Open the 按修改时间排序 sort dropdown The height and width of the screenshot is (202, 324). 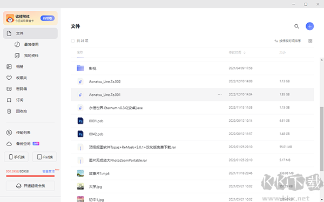point(287,41)
